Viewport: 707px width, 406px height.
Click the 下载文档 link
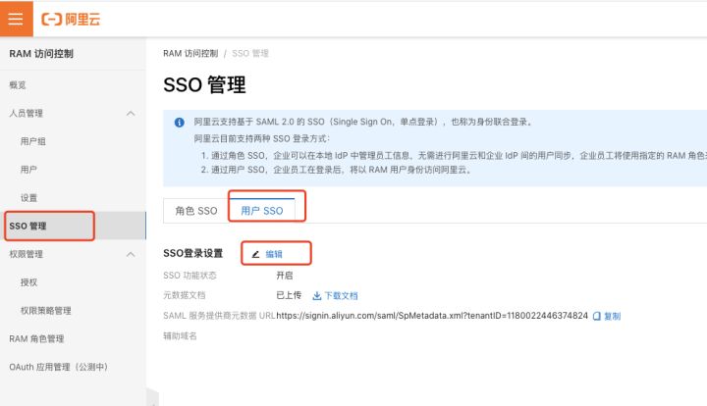[x=341, y=296]
